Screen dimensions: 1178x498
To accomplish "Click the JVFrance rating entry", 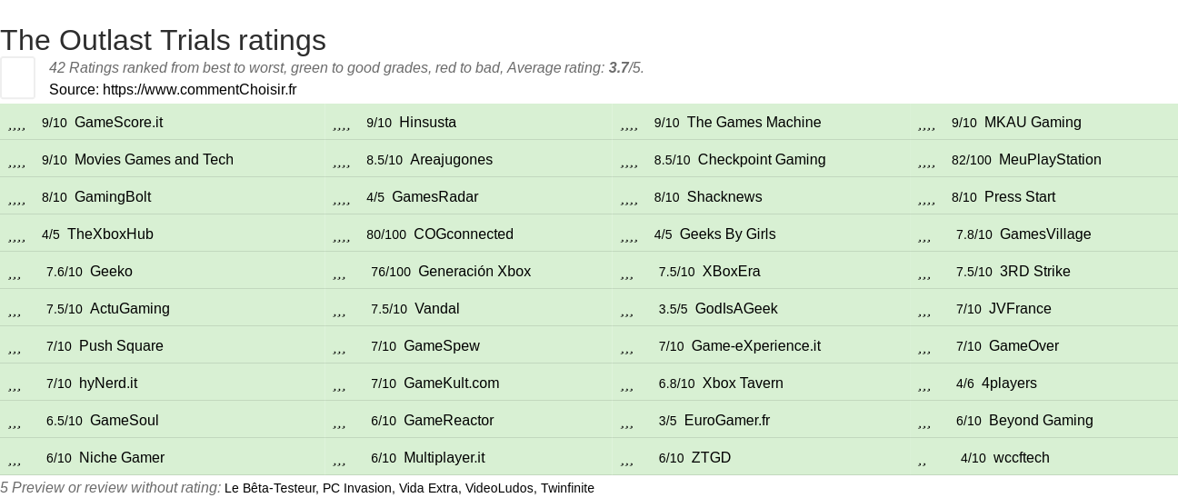I will (1020, 309).
